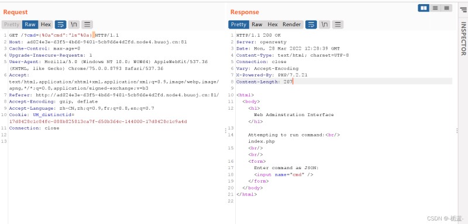The image size is (468, 224).
Task: Open Request panel hamburger options menu
Action: point(87,24)
